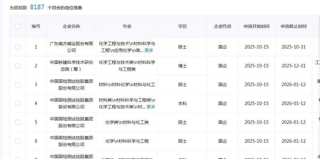Tick the select-all checkbox in header
The image size is (320, 159).
[x=18, y=26]
